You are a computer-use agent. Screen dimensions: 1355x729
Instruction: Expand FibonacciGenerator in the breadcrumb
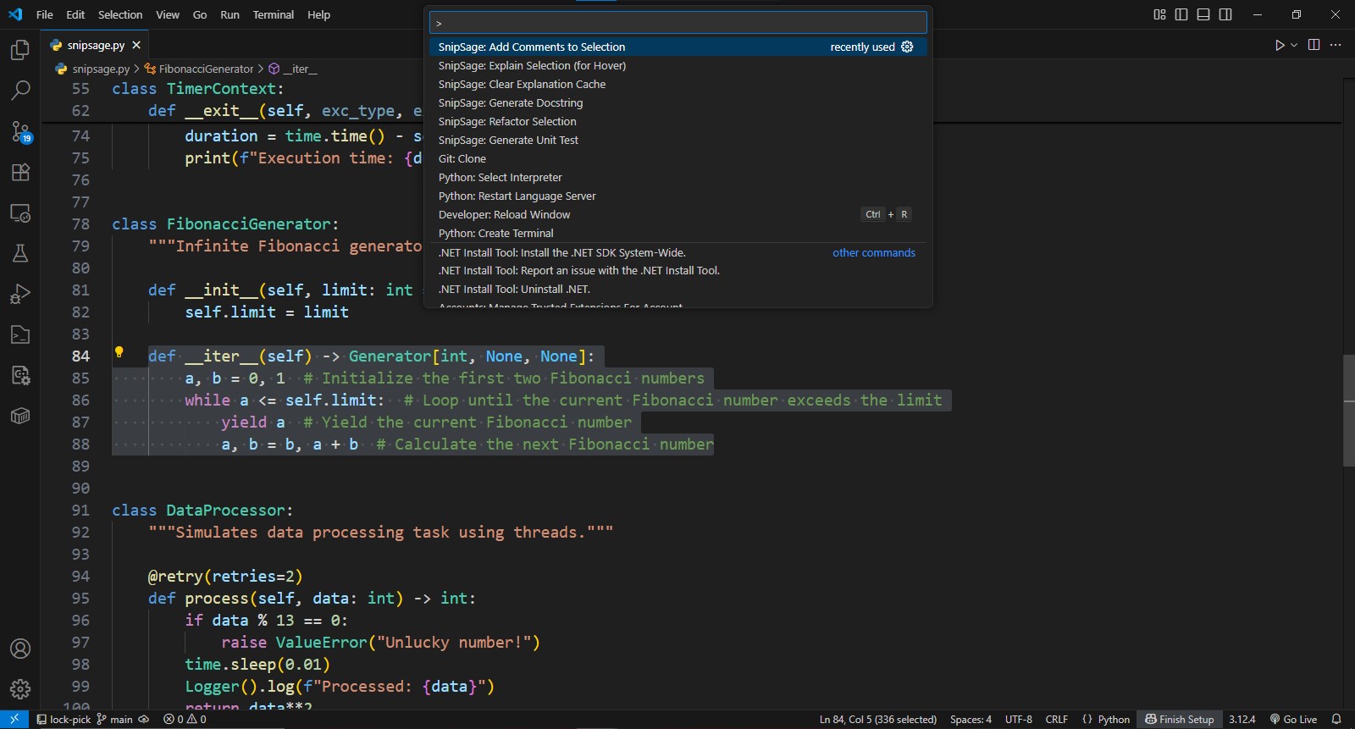click(206, 69)
